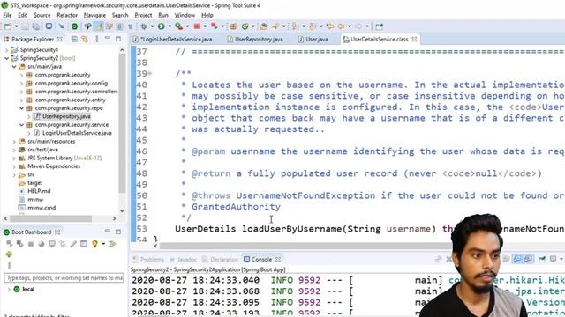The height and width of the screenshot is (317, 565).
Task: Open the Boot Dashboard lightbulb dropdown arrow
Action: [x=103, y=244]
